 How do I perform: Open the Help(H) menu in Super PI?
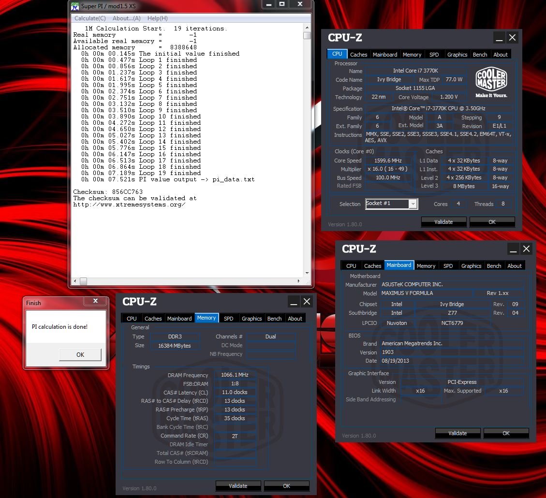coord(157,18)
